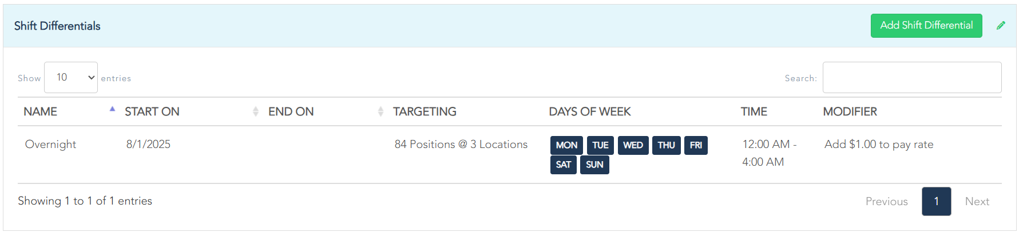The width and height of the screenshot is (1019, 232).
Task: Click the WED day badge
Action: tap(633, 145)
